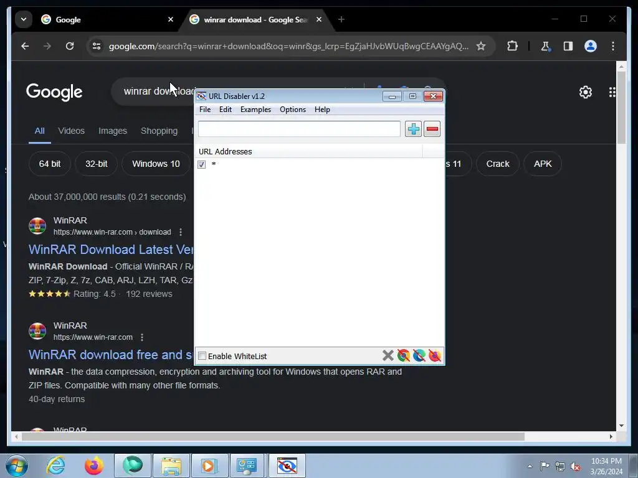
Task: Focus the URL text input in URL Disabler
Action: tap(299, 129)
